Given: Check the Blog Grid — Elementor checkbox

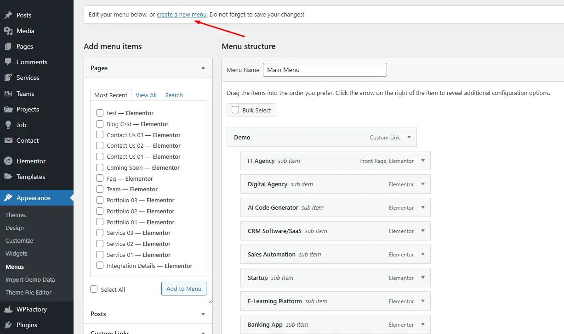Looking at the screenshot, I should point(100,124).
